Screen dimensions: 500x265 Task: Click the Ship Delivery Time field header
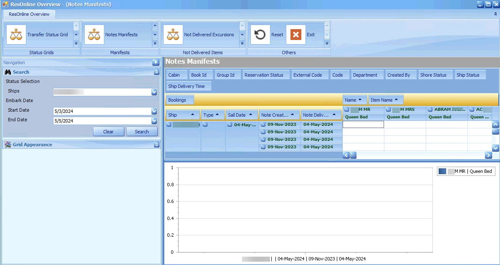pos(189,86)
